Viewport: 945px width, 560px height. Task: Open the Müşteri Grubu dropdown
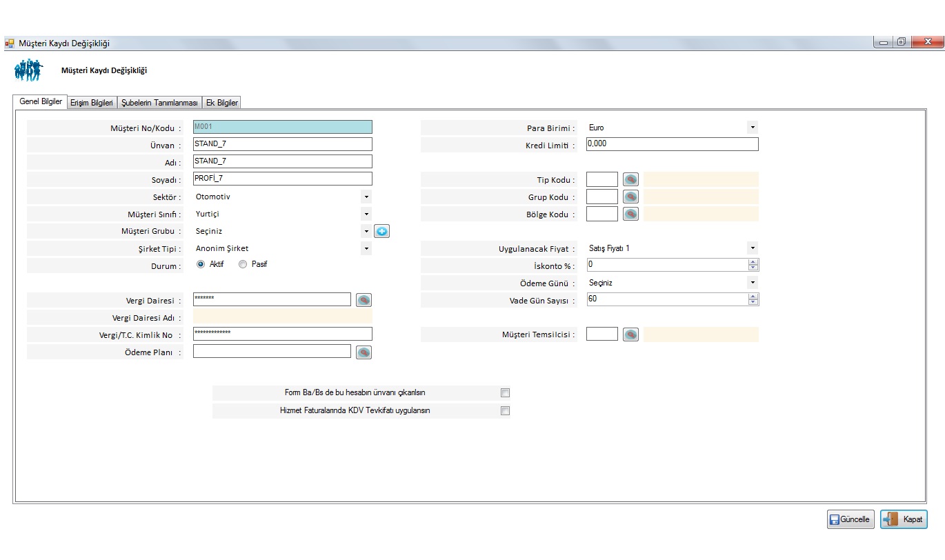click(366, 232)
